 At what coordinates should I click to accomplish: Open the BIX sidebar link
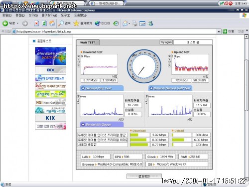pyautogui.click(x=50, y=70)
